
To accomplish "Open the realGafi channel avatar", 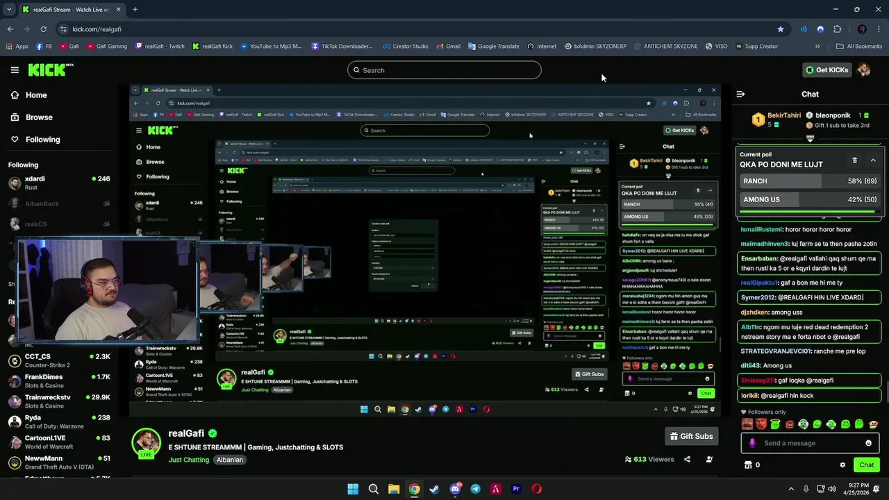I will click(x=147, y=444).
